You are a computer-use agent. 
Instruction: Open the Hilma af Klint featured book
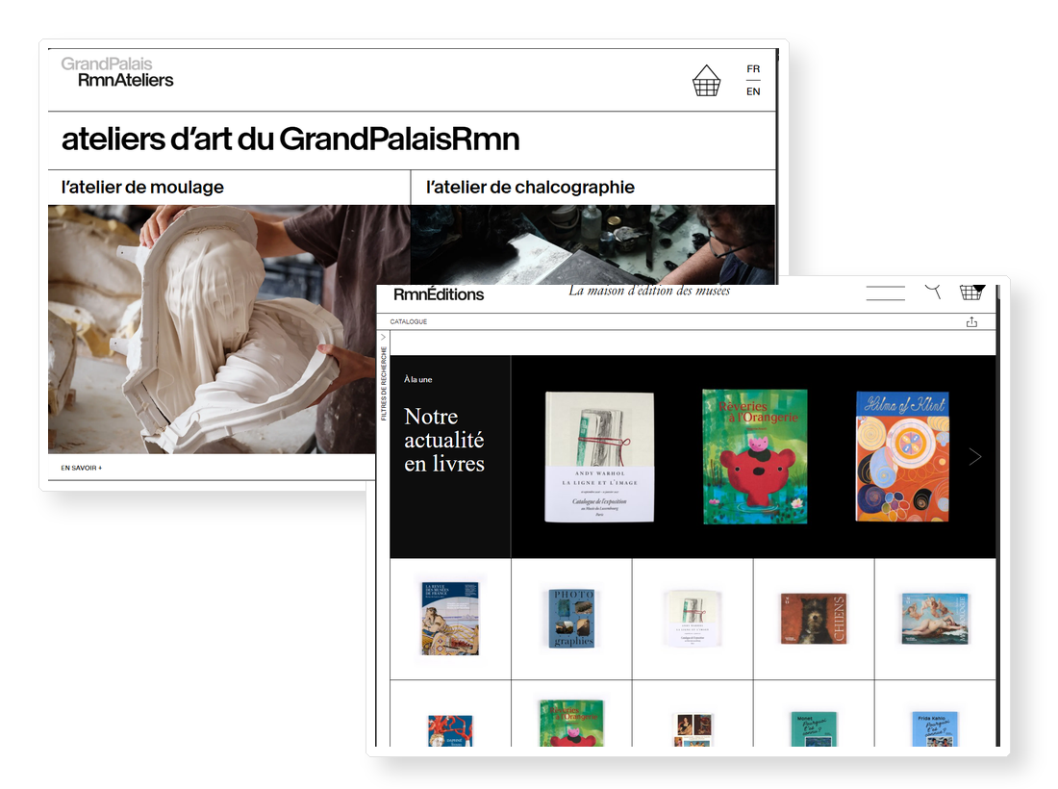coord(902,457)
